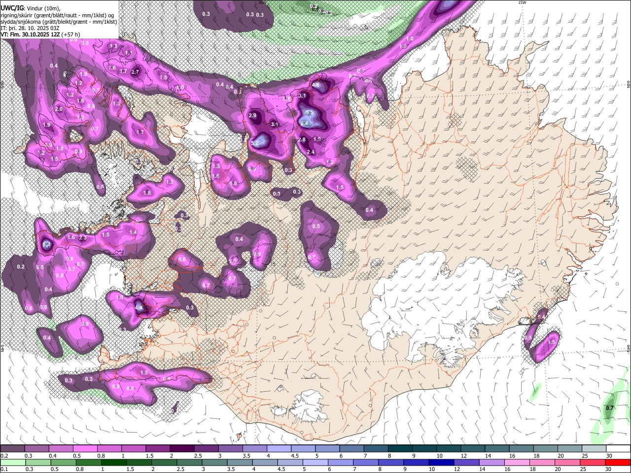
Task: Click the 'VT: Fim. 30.10.2025 12Z' valid time
Action: pos(30,34)
